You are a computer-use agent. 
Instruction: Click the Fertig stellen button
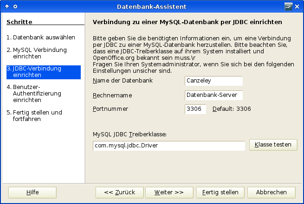click(x=220, y=192)
